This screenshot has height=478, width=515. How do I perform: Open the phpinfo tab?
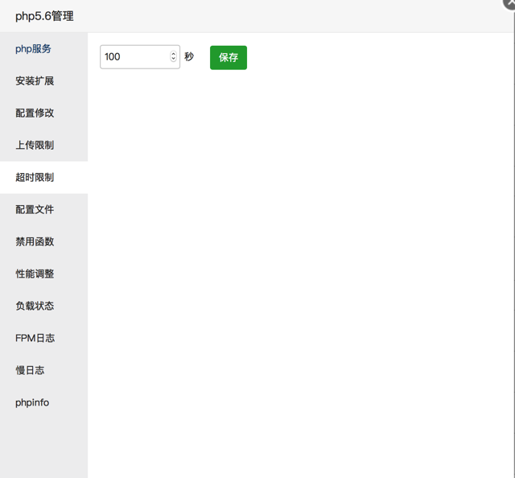pyautogui.click(x=43, y=402)
